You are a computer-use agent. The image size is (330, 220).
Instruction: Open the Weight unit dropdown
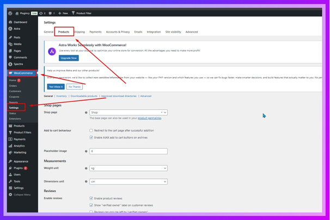[129, 168]
